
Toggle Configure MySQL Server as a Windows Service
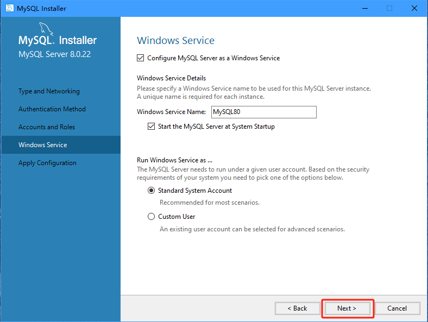pos(140,58)
